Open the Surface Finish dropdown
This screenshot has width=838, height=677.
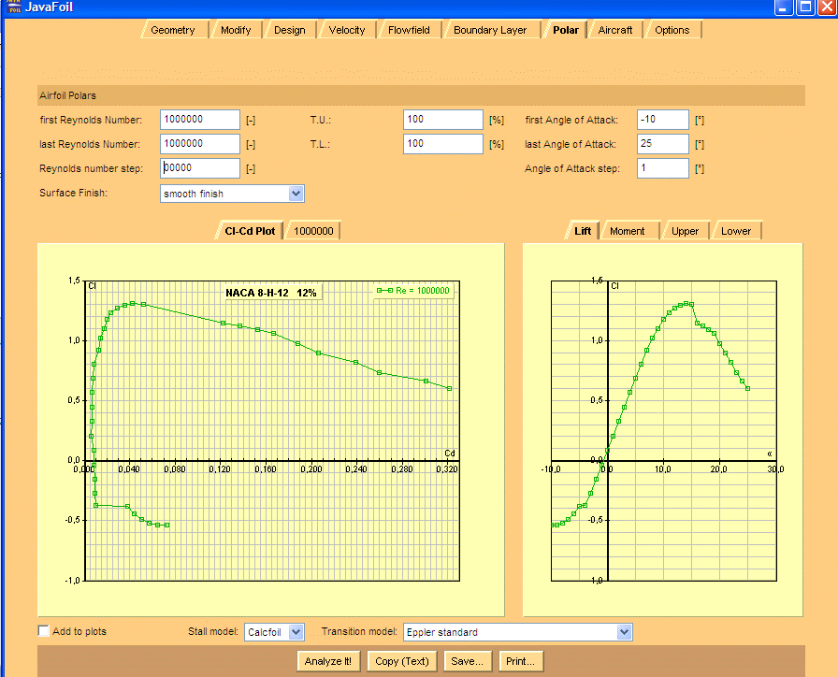pos(296,194)
